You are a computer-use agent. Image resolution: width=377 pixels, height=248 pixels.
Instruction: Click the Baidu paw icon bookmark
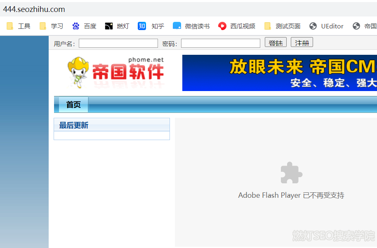click(x=76, y=26)
